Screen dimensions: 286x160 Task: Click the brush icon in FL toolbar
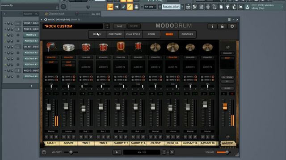pyautogui.click(x=123, y=7)
